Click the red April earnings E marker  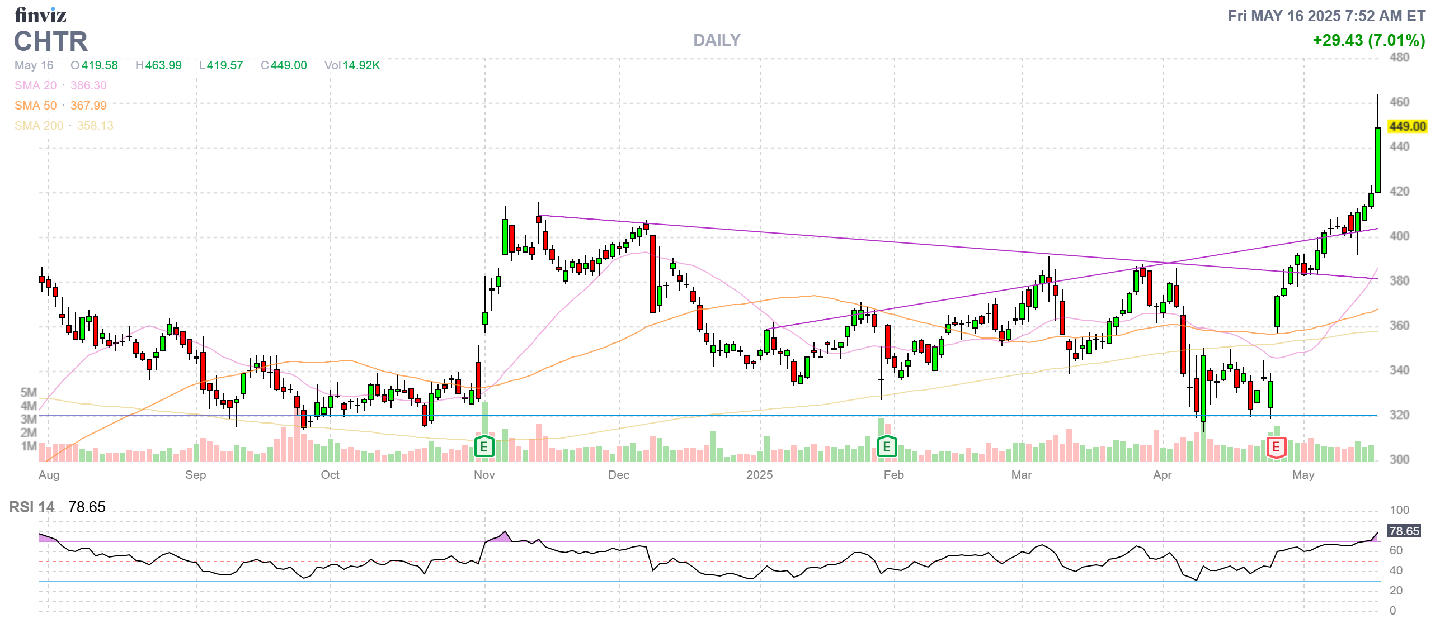coord(1276,447)
